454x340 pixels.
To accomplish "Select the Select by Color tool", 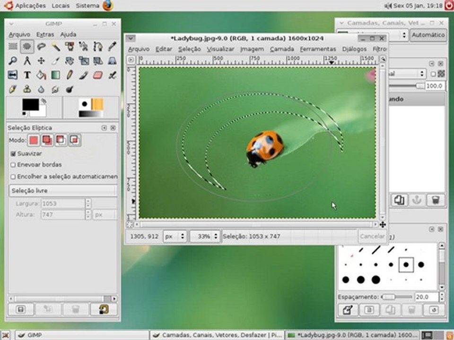I will 70,47.
